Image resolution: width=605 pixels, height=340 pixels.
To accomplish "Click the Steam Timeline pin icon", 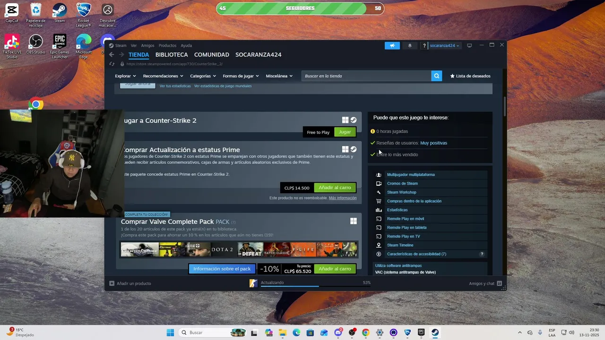I will 379,245.
